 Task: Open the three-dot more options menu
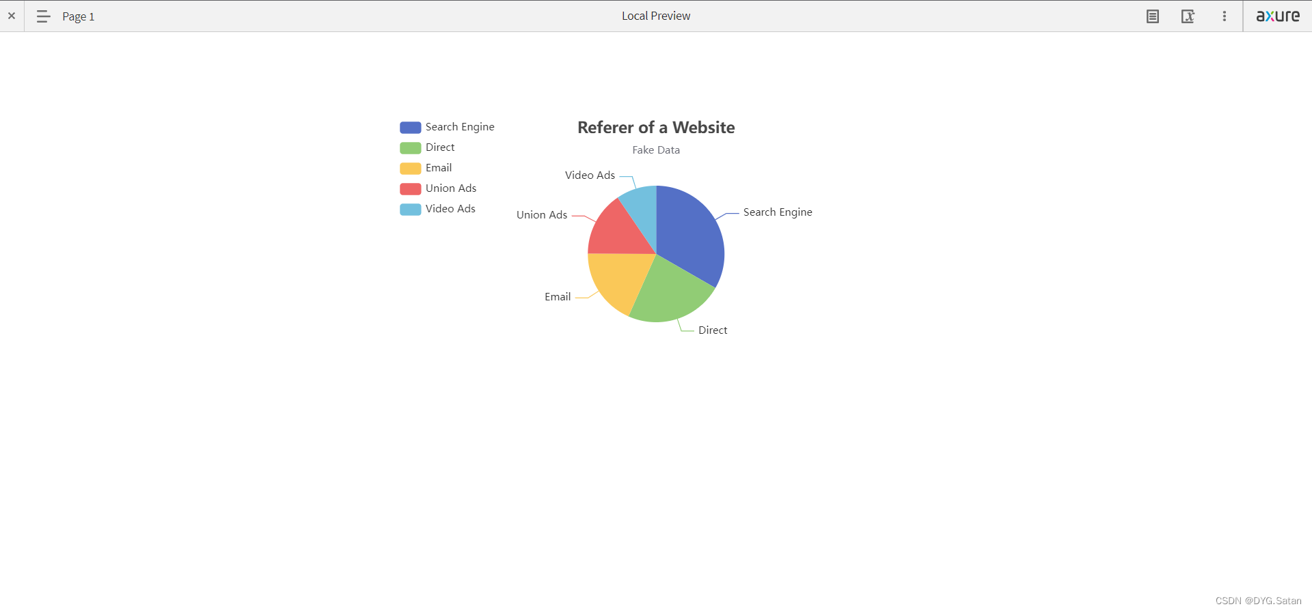(x=1225, y=16)
